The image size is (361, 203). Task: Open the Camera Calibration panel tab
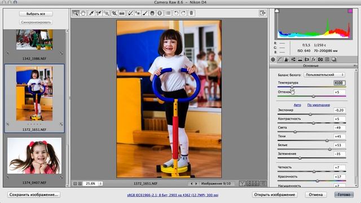[320, 59]
